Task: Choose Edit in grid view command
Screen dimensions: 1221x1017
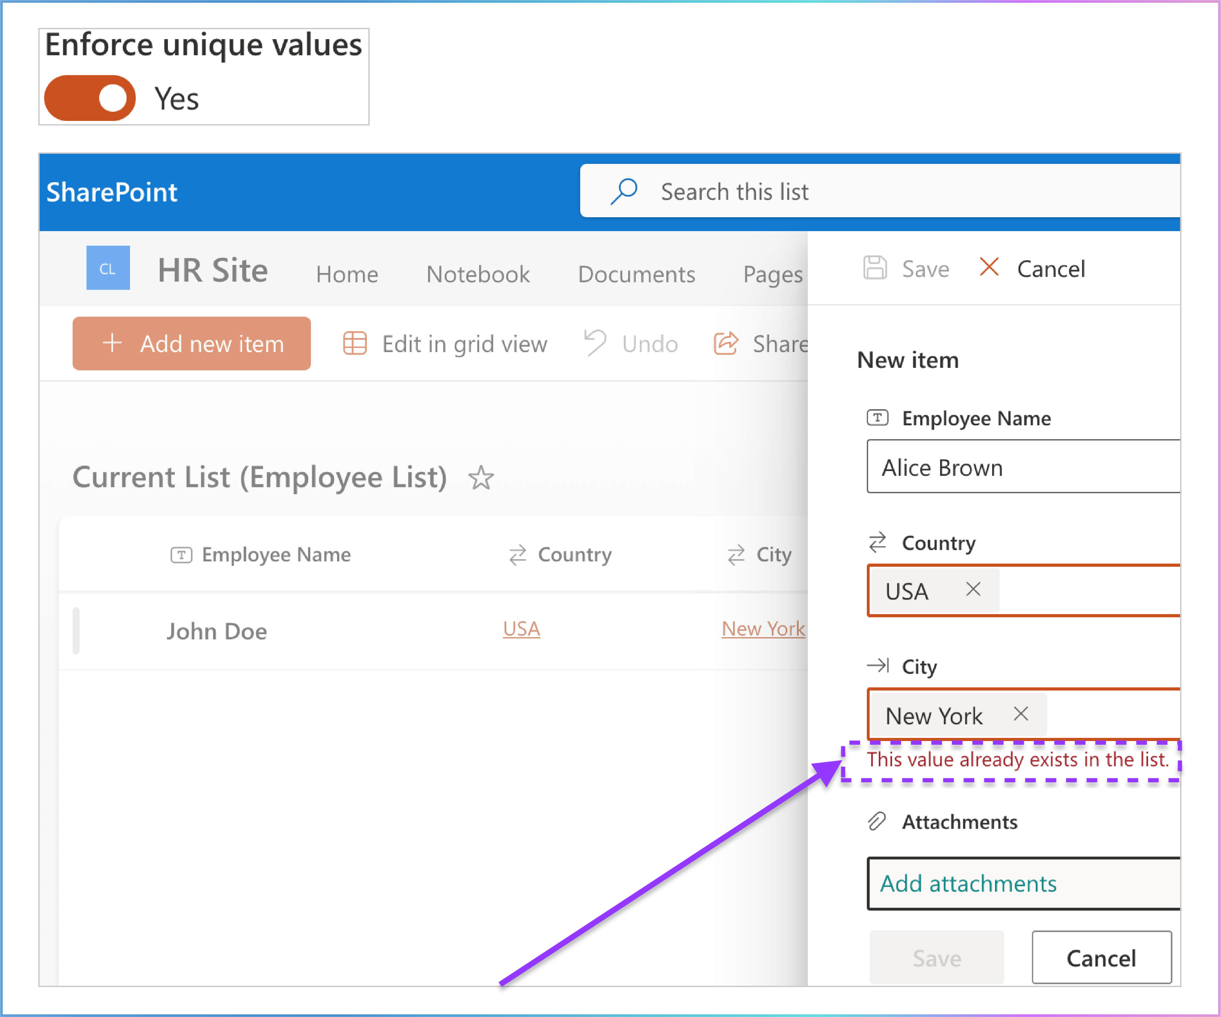Action: [x=465, y=344]
